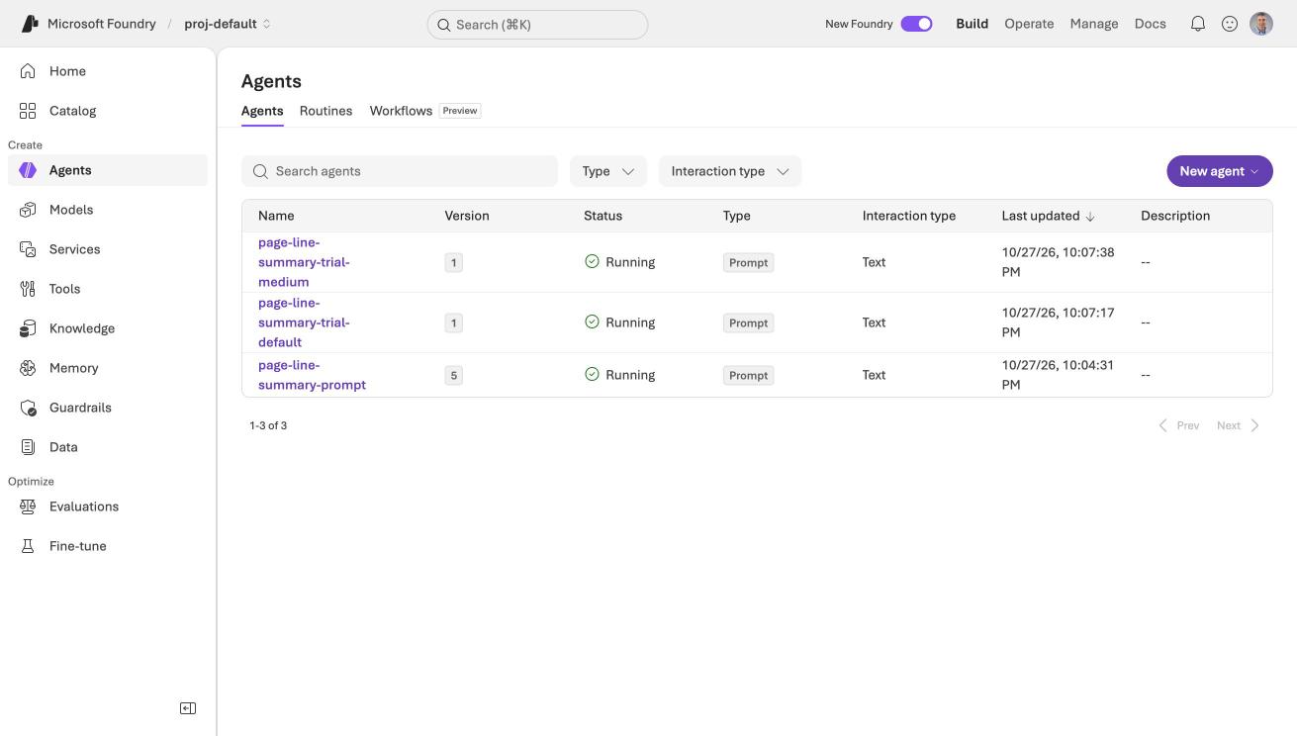Collapse the sidebar with the panel icon
The width and height of the screenshot is (1297, 736).
tap(188, 708)
